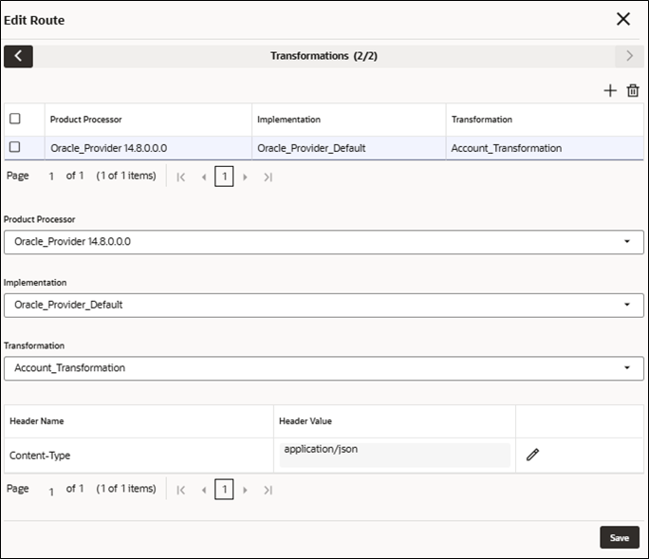
Task: Check the select-all checkbox in table header
Action: click(x=15, y=119)
